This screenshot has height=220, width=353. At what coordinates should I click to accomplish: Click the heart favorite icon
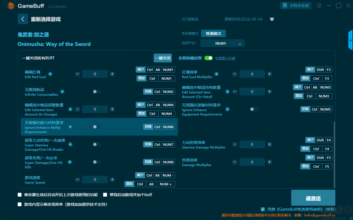click(272, 19)
